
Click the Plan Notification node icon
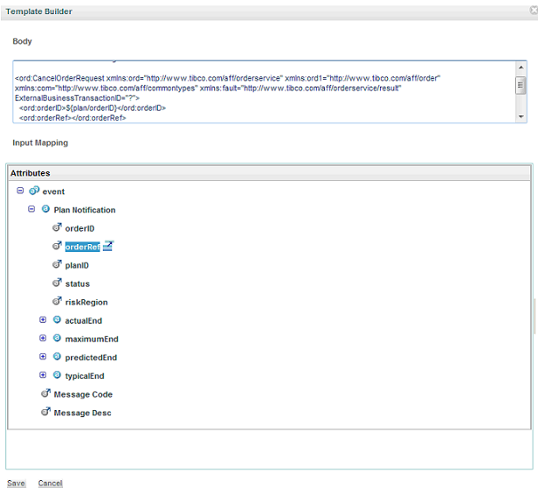45,209
